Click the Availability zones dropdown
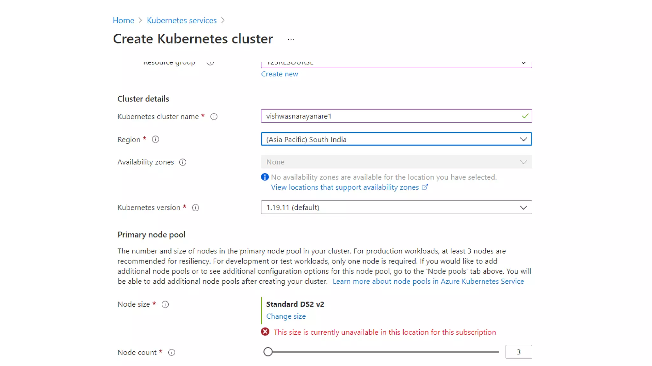Image resolution: width=652 pixels, height=366 pixels. coord(396,162)
